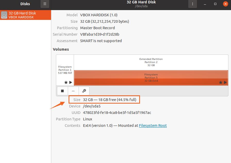The width and height of the screenshot is (231, 163).
Task: Click the play triangle icon on Partition 5
Action: 225,82
